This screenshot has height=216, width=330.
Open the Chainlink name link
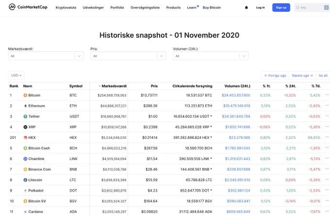(x=36, y=159)
